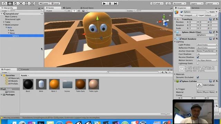Open the Account dropdown button
Screen dimensions: 221x124
180,3
